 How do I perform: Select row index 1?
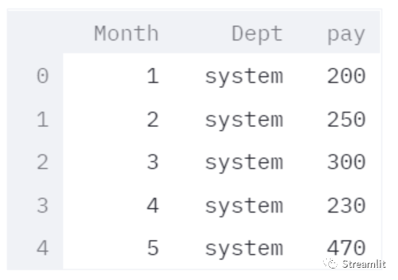(43, 119)
